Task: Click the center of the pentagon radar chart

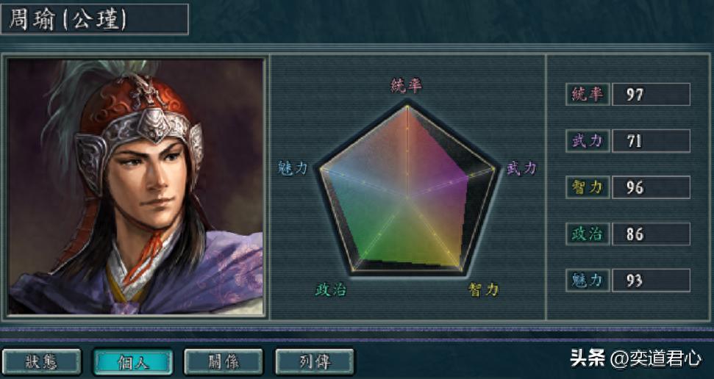Action: [407, 197]
